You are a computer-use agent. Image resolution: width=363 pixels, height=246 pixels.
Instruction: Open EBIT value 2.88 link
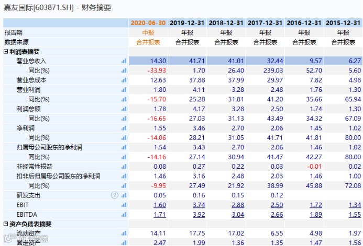[238, 205]
